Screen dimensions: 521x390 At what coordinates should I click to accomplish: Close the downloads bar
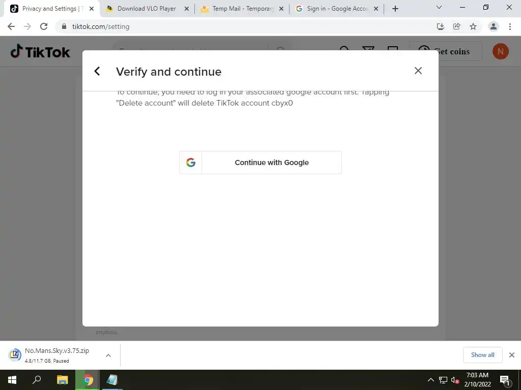coord(512,355)
